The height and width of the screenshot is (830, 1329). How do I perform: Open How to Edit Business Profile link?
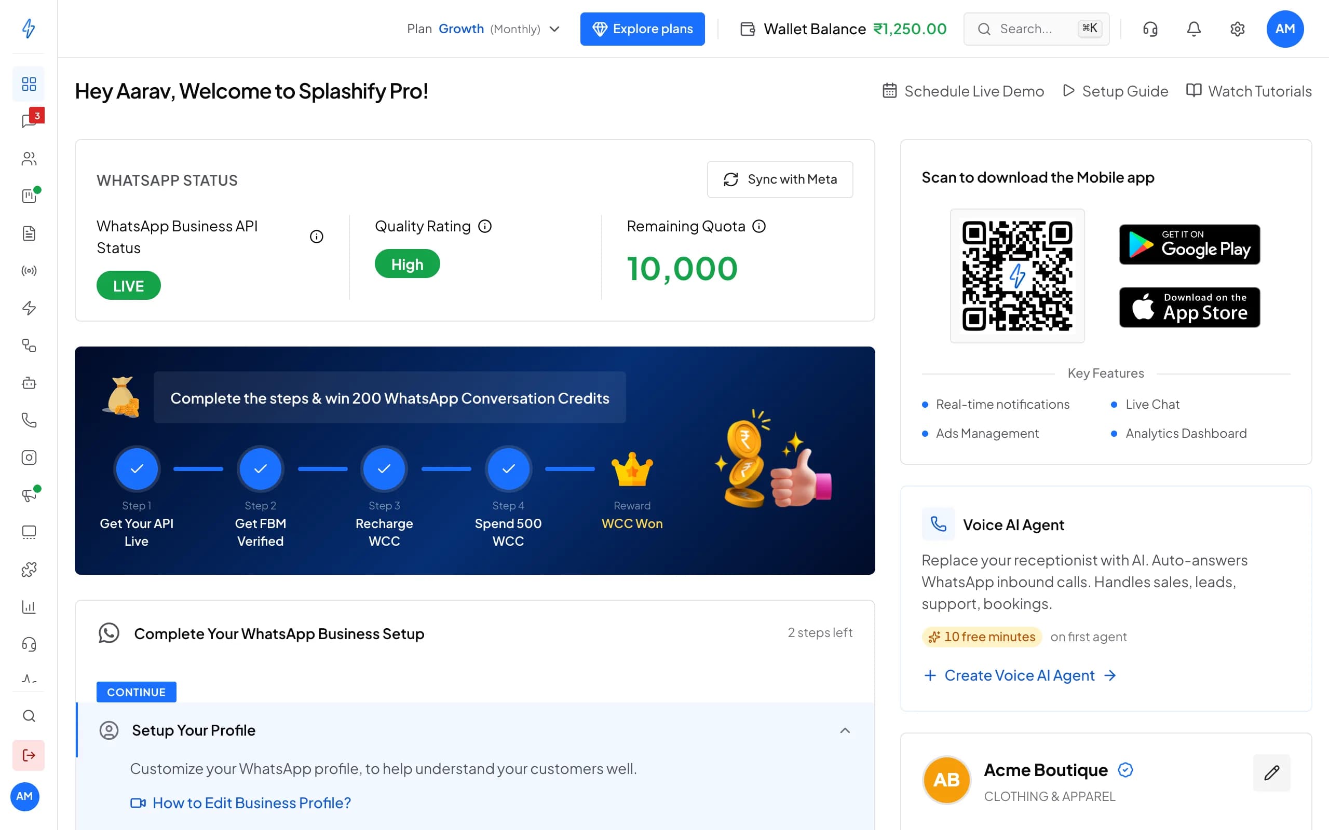pyautogui.click(x=240, y=803)
